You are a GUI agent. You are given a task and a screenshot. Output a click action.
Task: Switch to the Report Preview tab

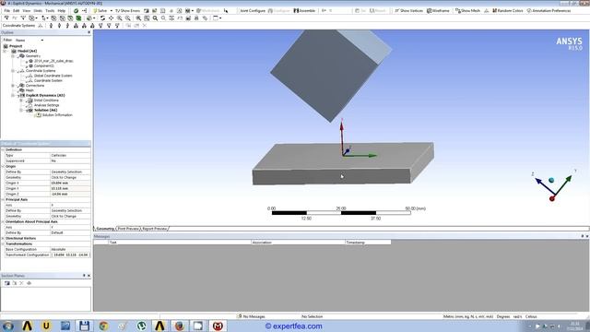click(155, 229)
